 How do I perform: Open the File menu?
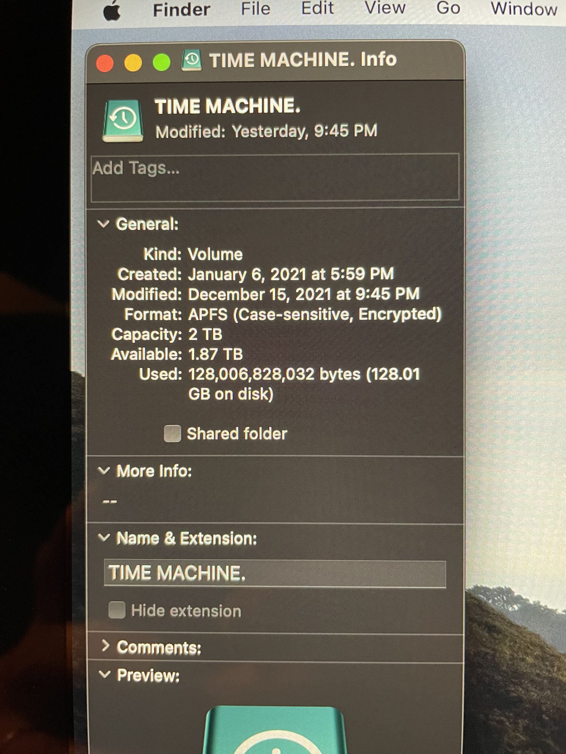[255, 9]
